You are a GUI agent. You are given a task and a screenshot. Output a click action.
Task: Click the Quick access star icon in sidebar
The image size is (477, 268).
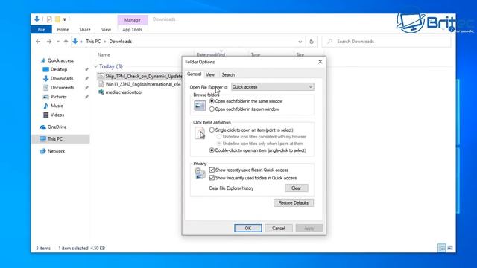[43, 60]
